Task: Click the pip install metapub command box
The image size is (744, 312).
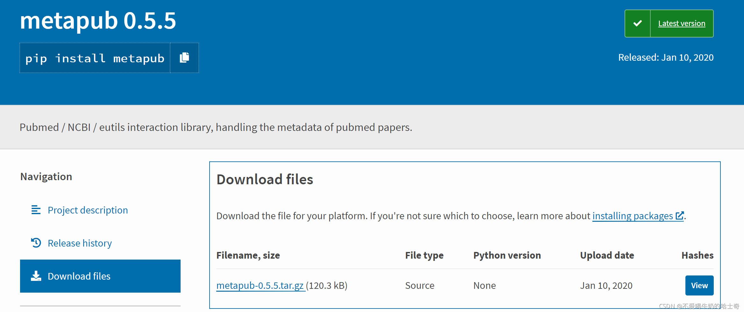Action: coord(95,58)
